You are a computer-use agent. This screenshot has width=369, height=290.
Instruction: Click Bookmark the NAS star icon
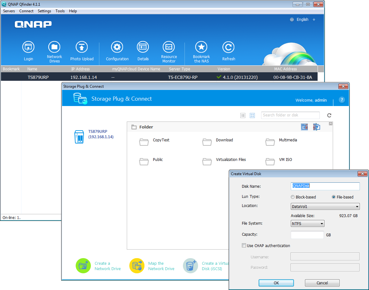coord(201,47)
